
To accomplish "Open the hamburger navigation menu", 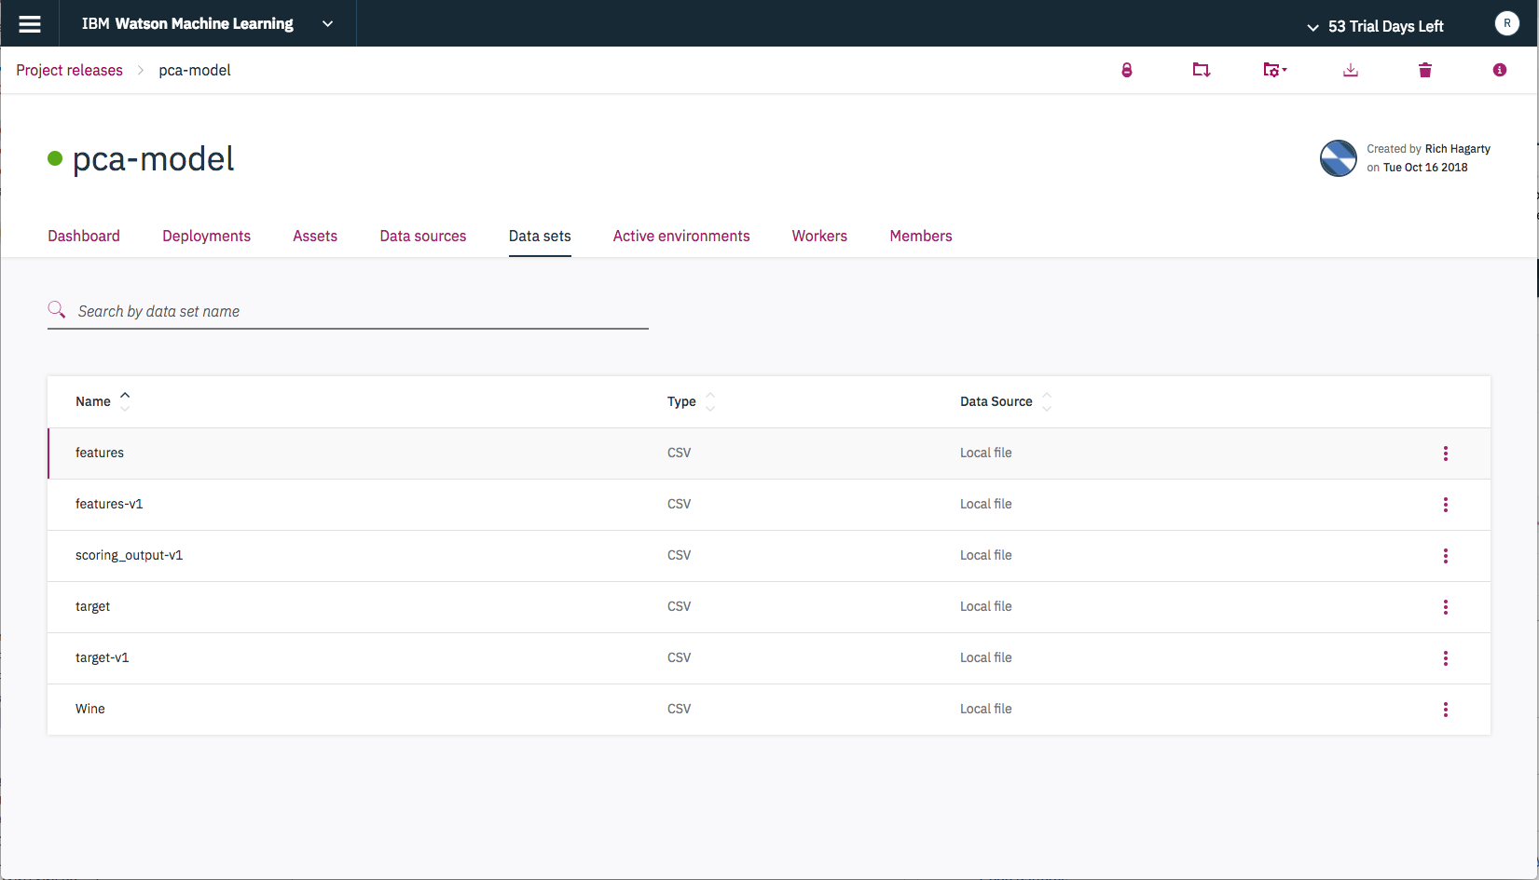I will pyautogui.click(x=30, y=24).
